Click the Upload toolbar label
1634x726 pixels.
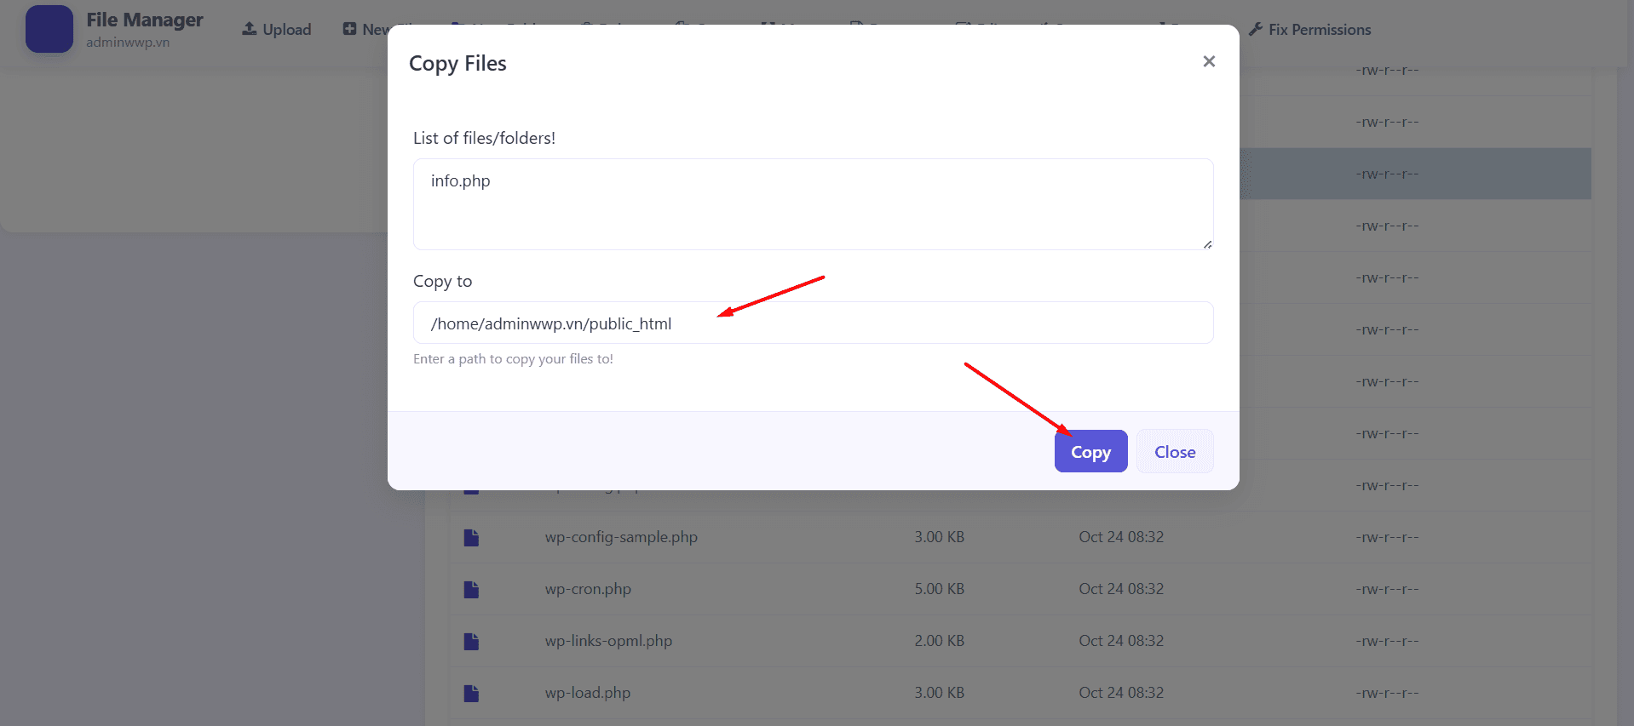[287, 30]
